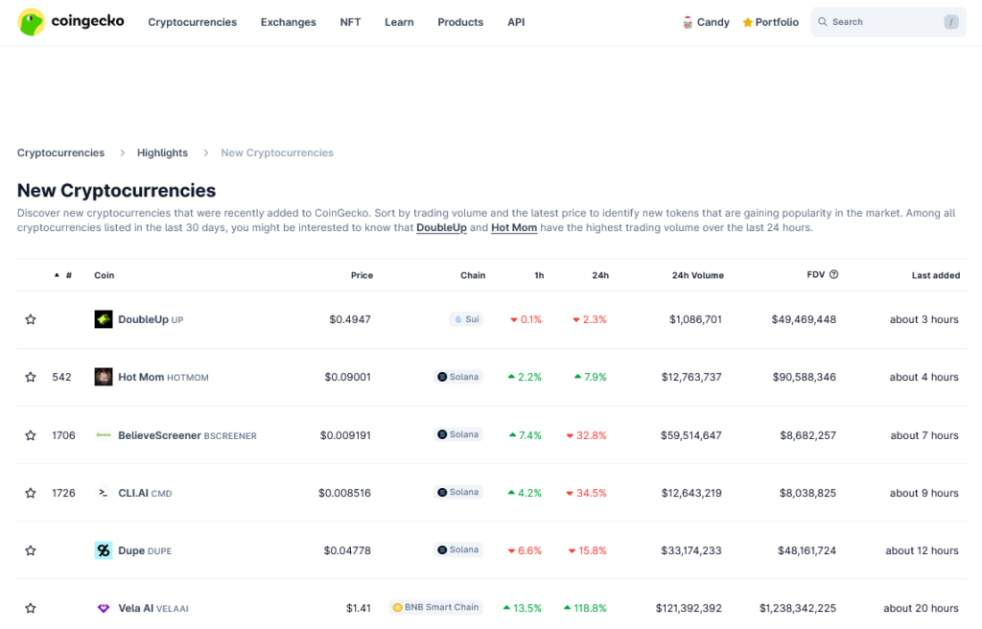Follow the DoubleUp link in description
This screenshot has width=982, height=629.
pos(441,227)
